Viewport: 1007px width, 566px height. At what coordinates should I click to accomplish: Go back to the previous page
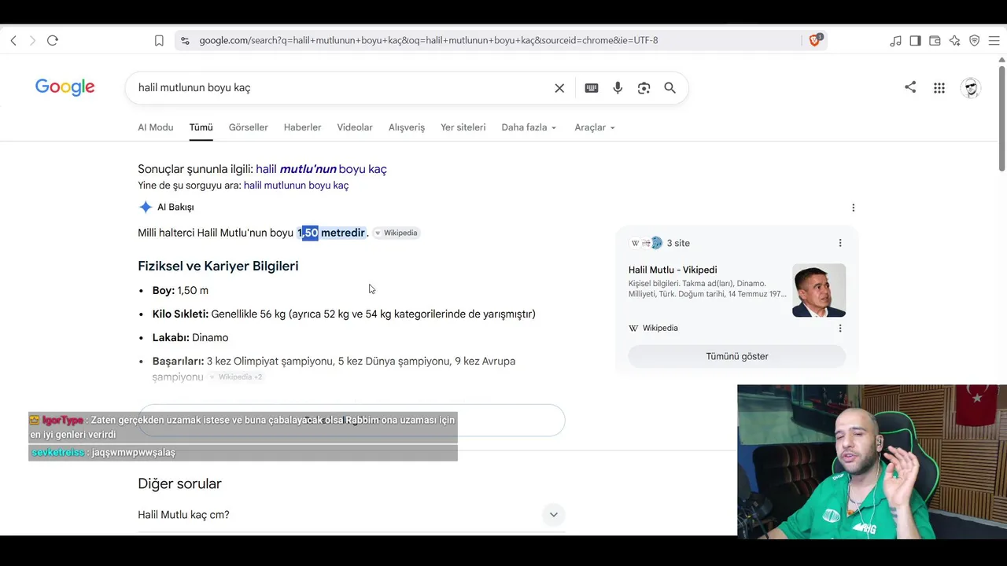(13, 41)
